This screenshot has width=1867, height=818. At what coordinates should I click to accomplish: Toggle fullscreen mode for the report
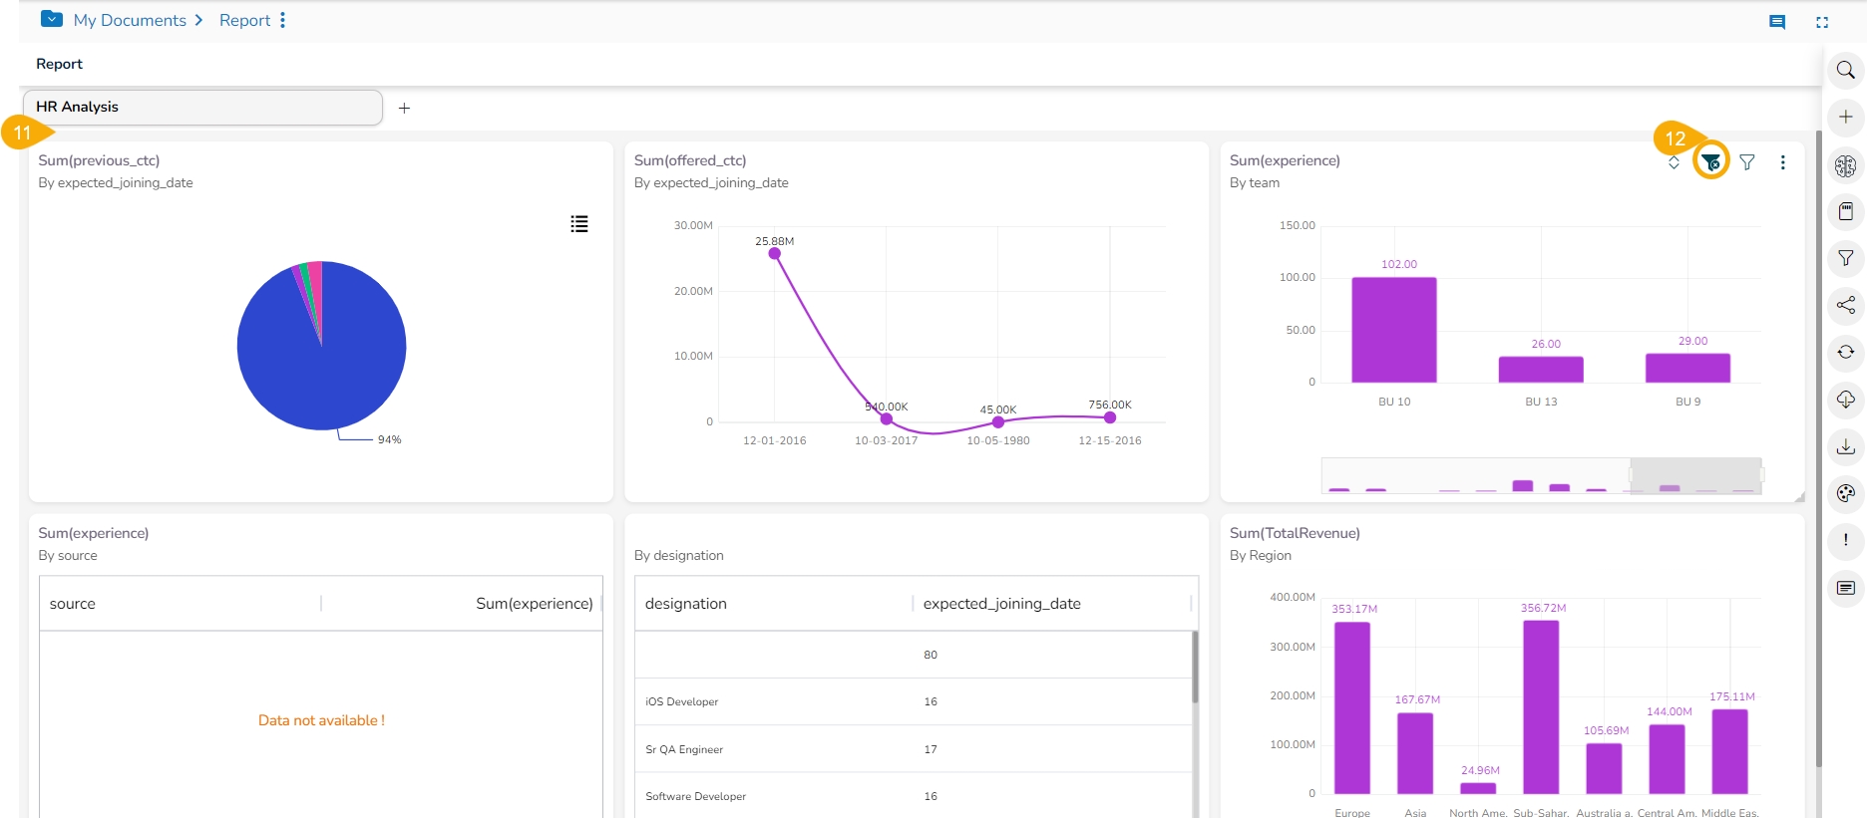coord(1821,22)
